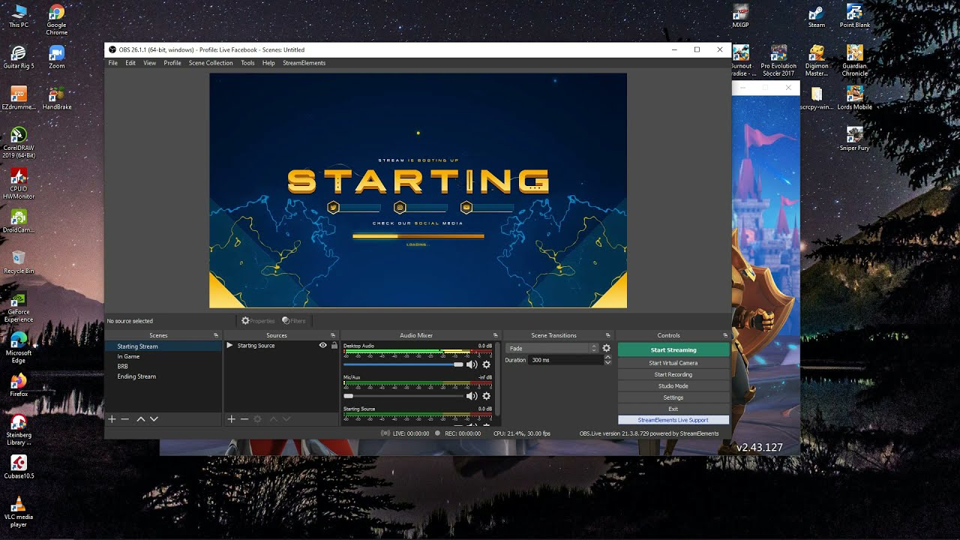Mute Desktop Audio speaker icon

pyautogui.click(x=472, y=364)
